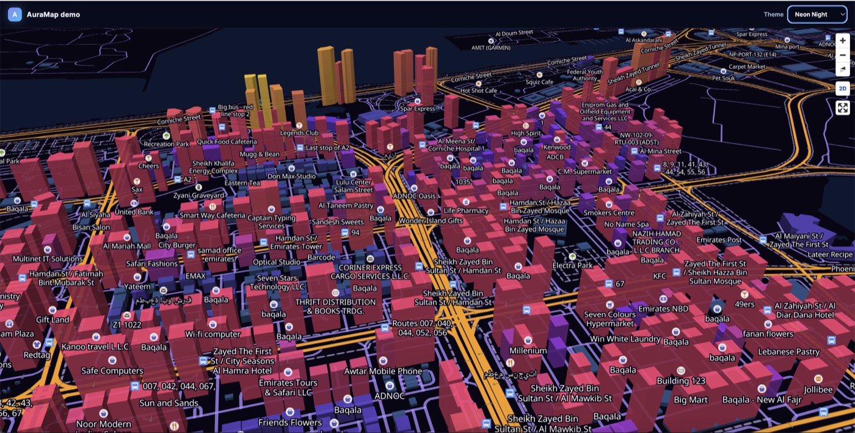Select the Emirates Tours & Safari LLC label
The width and height of the screenshot is (855, 433).
pos(288,388)
